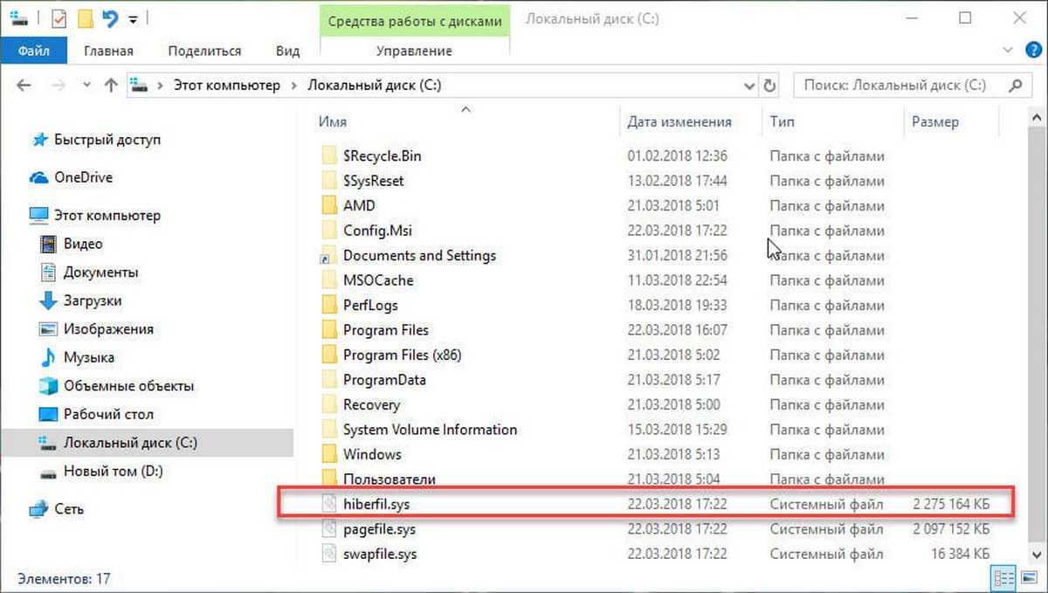Open Properties from the Quick Access toolbar
Screen dimensions: 1048x593
point(59,17)
